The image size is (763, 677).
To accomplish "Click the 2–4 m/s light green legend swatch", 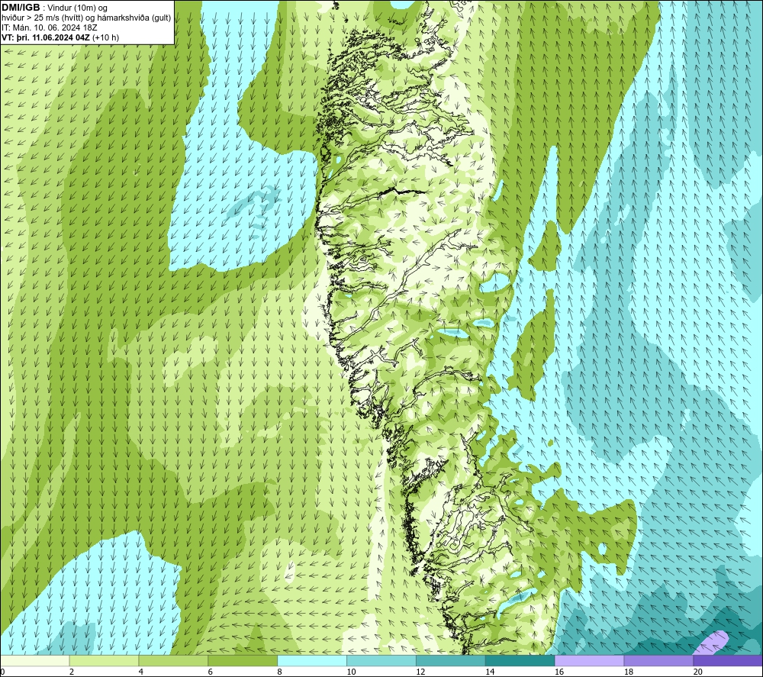I will pos(104,660).
